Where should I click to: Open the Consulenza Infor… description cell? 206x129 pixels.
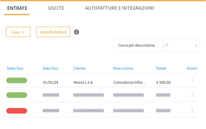pos(130,83)
